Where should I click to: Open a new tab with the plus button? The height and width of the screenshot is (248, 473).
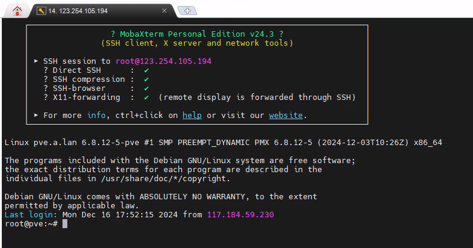188,11
